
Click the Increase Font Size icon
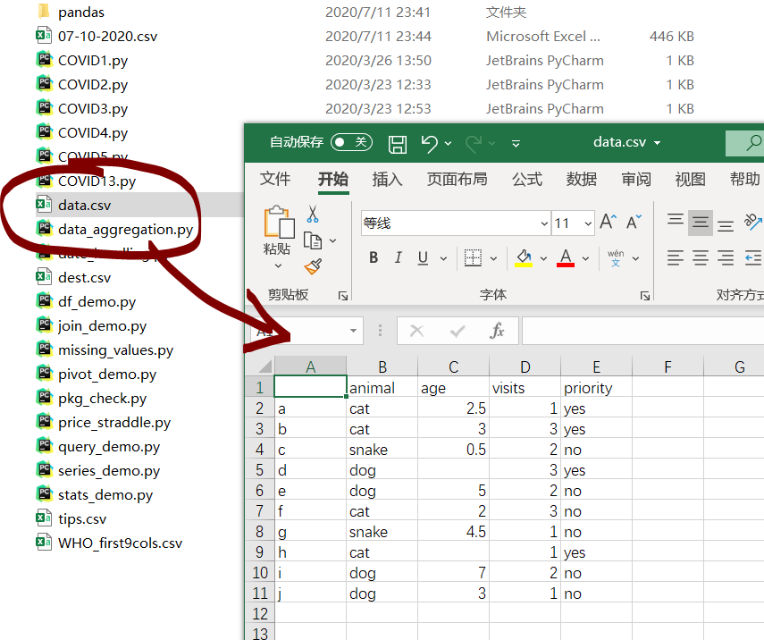[609, 223]
